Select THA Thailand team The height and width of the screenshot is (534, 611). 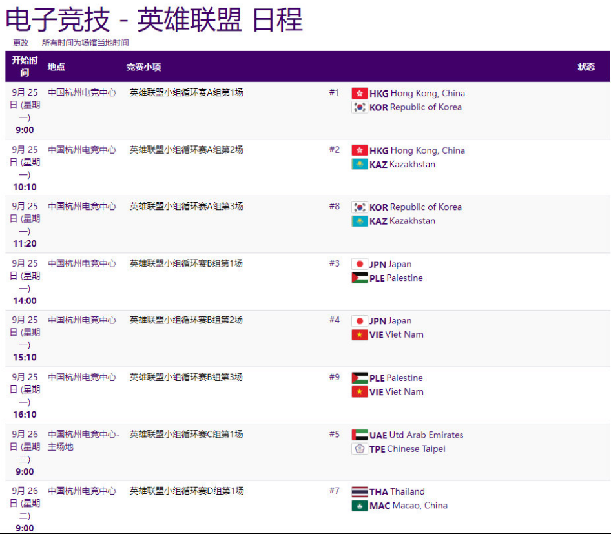pos(397,492)
